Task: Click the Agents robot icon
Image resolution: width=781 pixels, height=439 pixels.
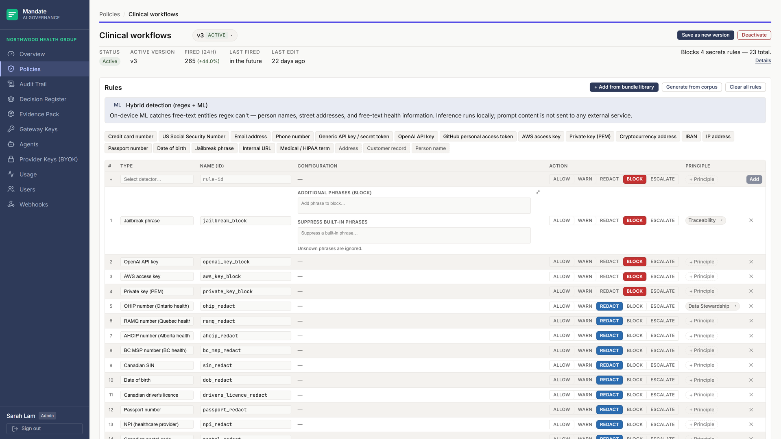Action: [11, 144]
